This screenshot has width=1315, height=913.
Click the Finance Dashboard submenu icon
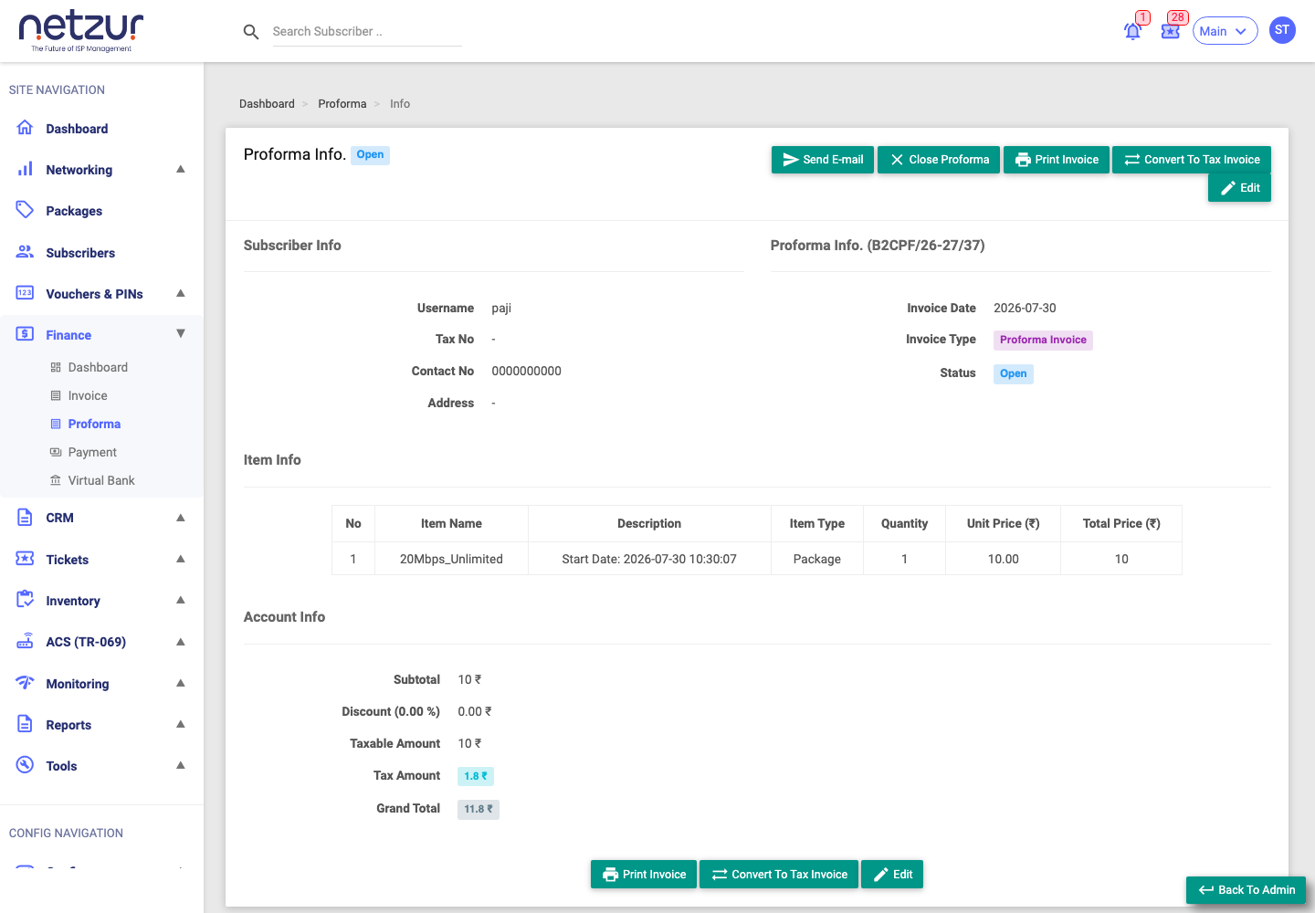click(56, 367)
